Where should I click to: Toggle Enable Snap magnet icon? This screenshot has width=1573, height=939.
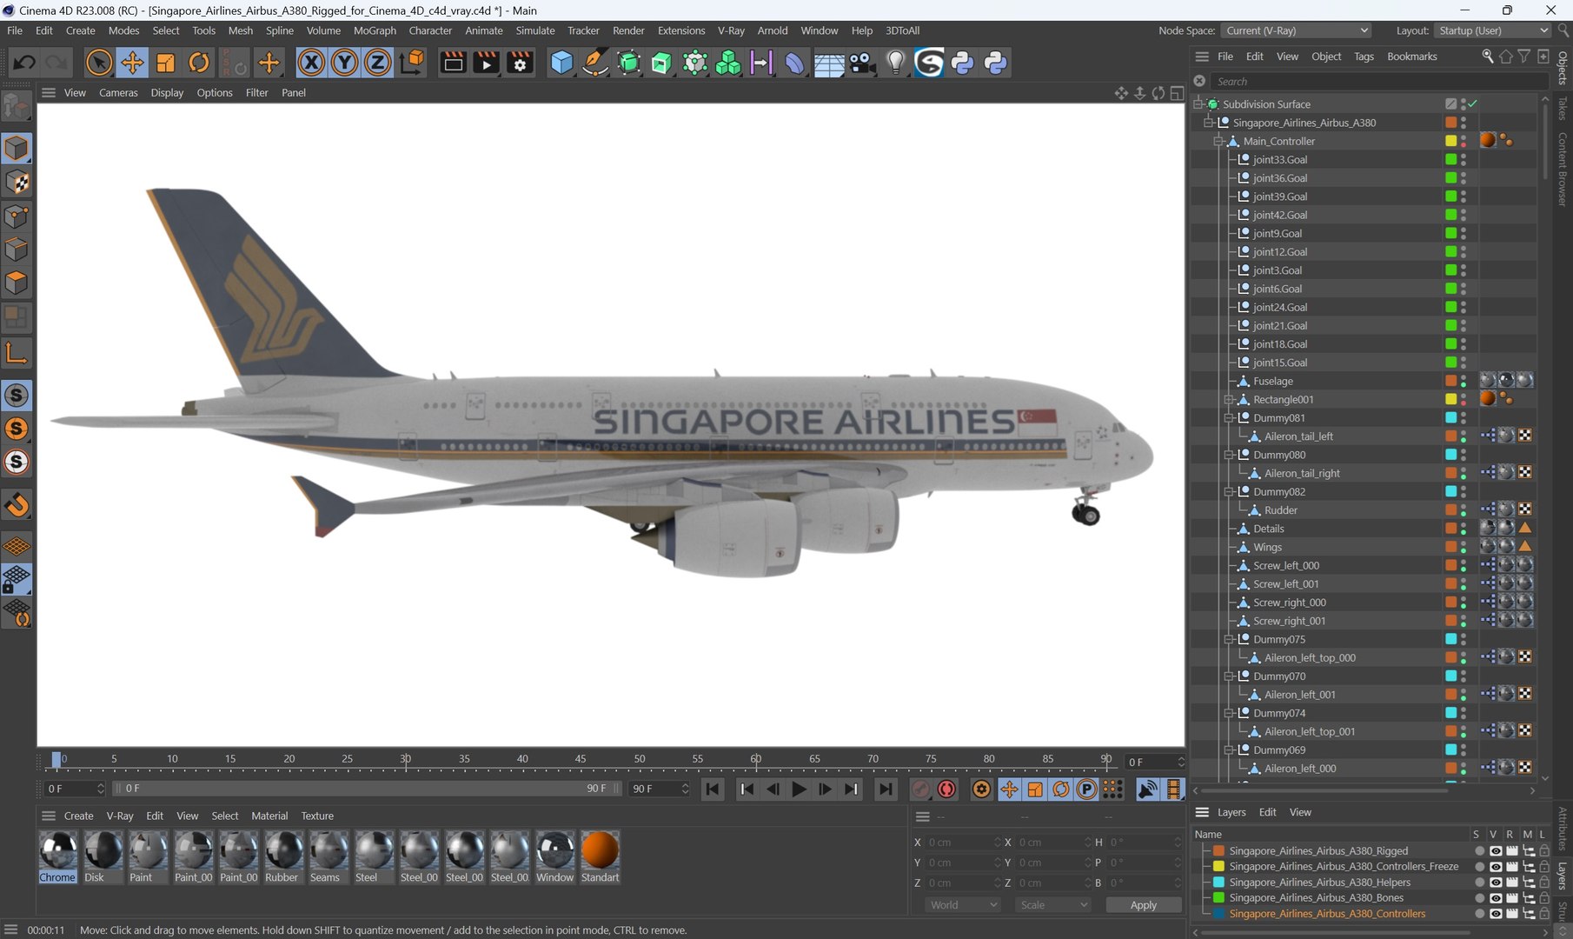point(17,504)
